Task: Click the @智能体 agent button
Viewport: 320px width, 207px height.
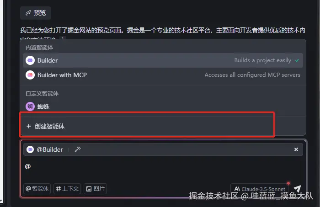Action: (x=37, y=189)
